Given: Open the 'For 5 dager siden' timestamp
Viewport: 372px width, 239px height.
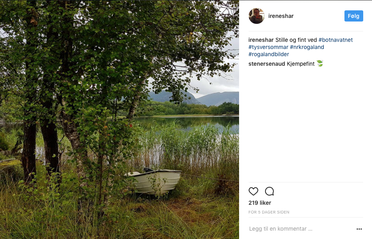Looking at the screenshot, I should (x=269, y=212).
